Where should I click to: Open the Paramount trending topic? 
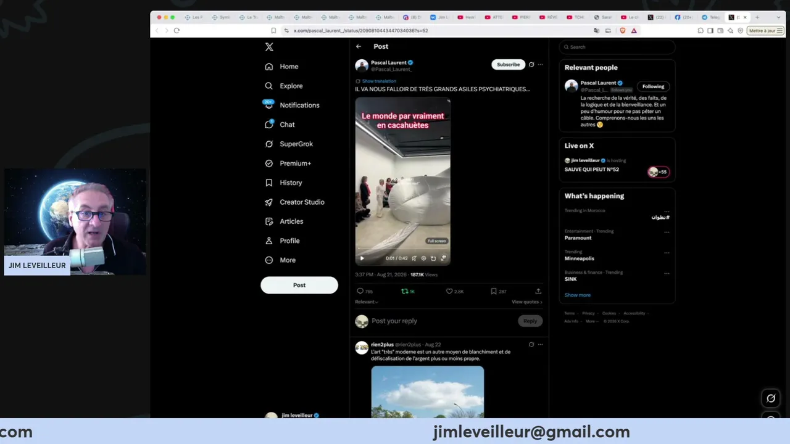pyautogui.click(x=578, y=238)
